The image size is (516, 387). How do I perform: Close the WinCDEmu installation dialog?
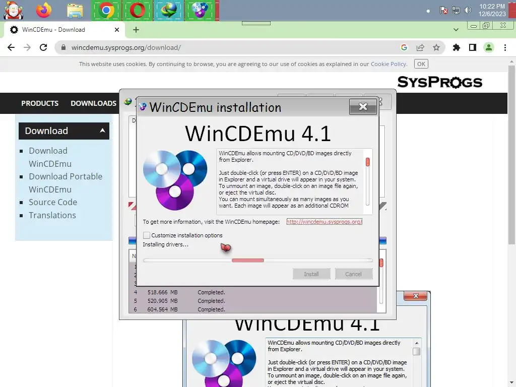[x=363, y=107]
